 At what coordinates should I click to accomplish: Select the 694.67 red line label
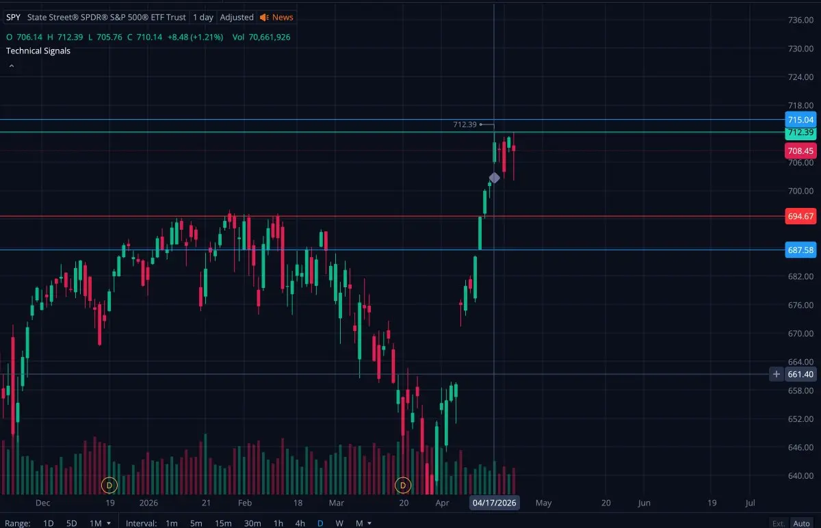800,216
